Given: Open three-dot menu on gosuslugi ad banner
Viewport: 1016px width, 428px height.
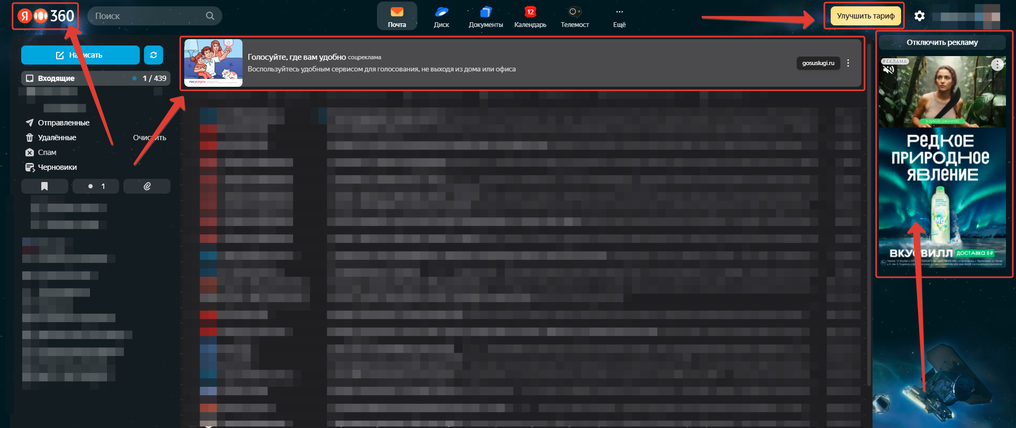Looking at the screenshot, I should pyautogui.click(x=848, y=63).
